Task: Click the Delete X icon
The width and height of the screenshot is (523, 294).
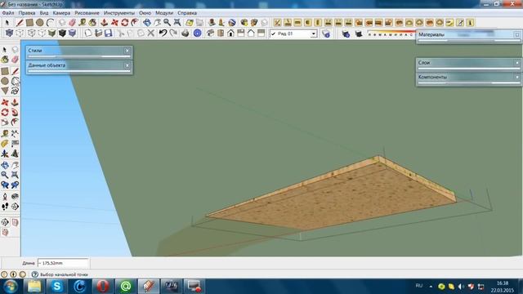Action: 151,33
